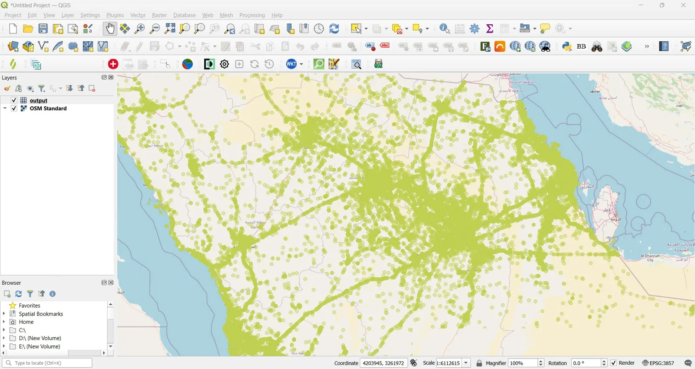Close the Layers panel
695x369 pixels.
pos(111,77)
